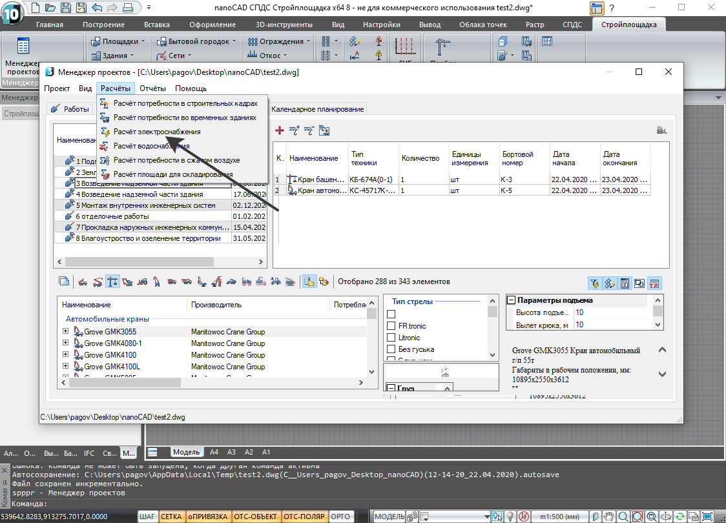The image size is (726, 523).
Task: Toggle group by folders database icon
Action: 309,282
